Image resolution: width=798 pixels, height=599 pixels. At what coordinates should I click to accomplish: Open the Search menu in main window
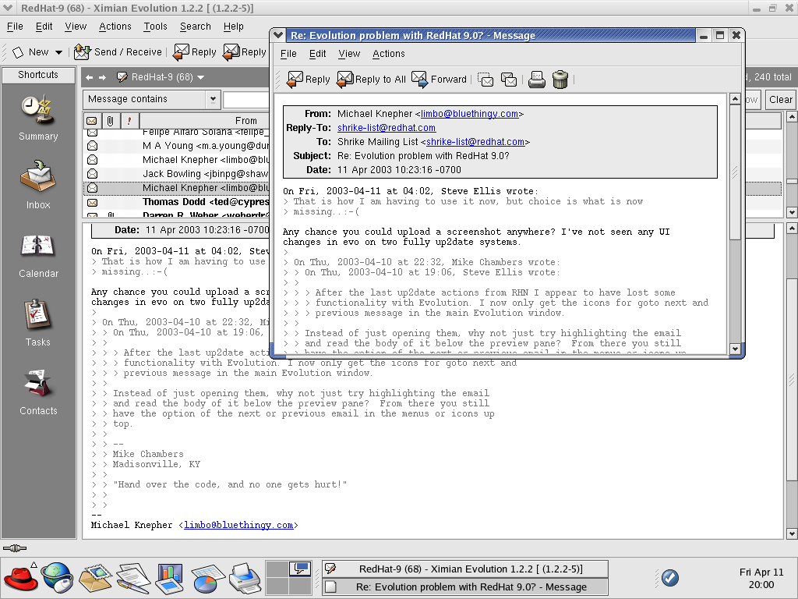point(195,27)
